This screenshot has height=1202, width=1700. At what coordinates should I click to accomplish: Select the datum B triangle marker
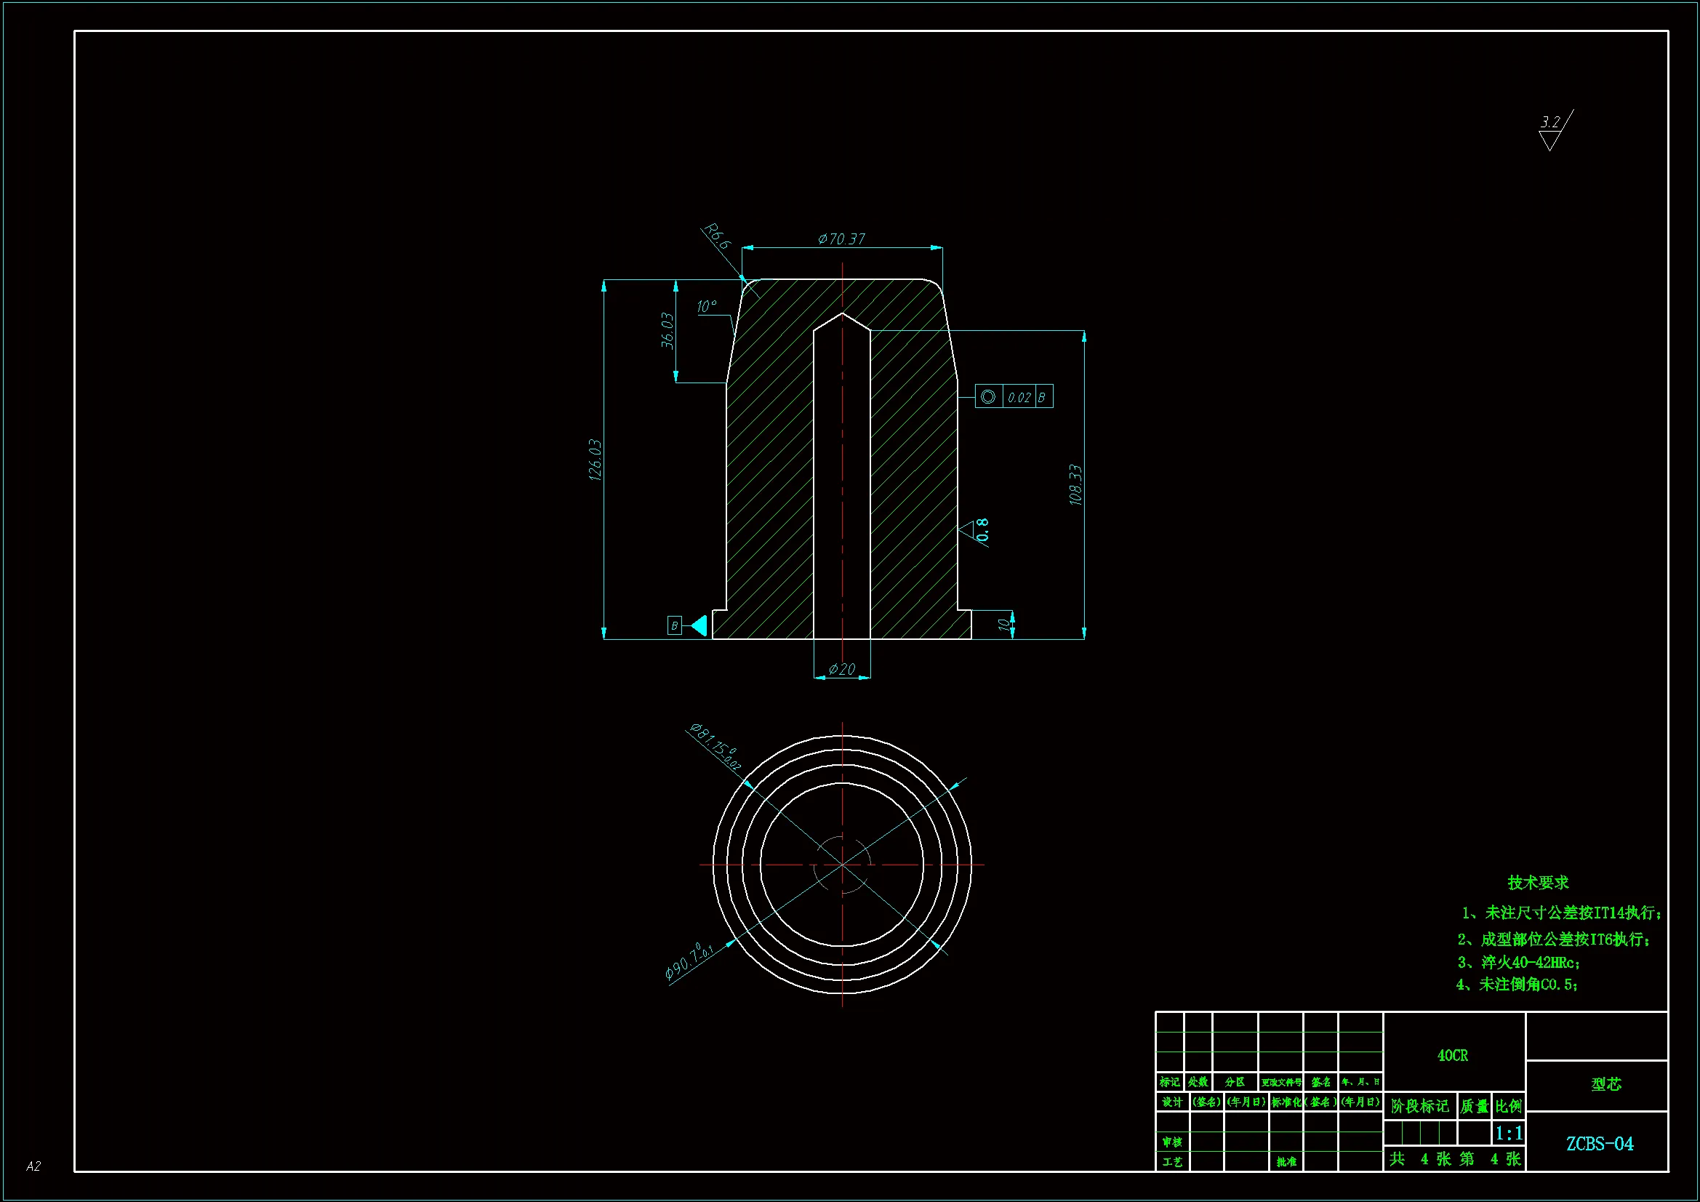[x=698, y=626]
